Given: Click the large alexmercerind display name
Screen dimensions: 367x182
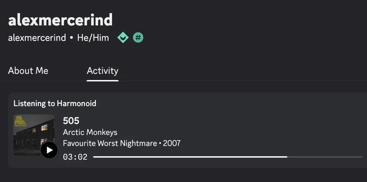Looking at the screenshot, I should (60, 20).
